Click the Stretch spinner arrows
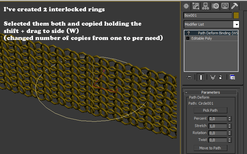Image resolution: width=247 pixels, height=154 pixels. tap(230, 126)
